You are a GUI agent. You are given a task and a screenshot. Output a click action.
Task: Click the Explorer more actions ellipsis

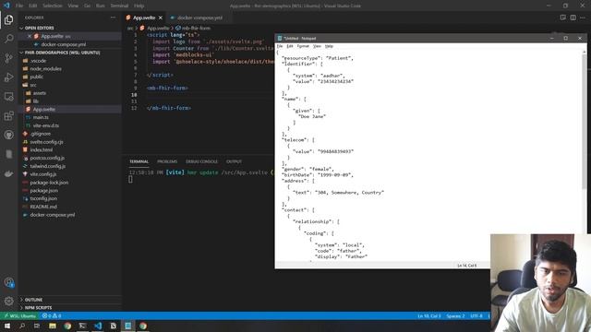click(113, 18)
